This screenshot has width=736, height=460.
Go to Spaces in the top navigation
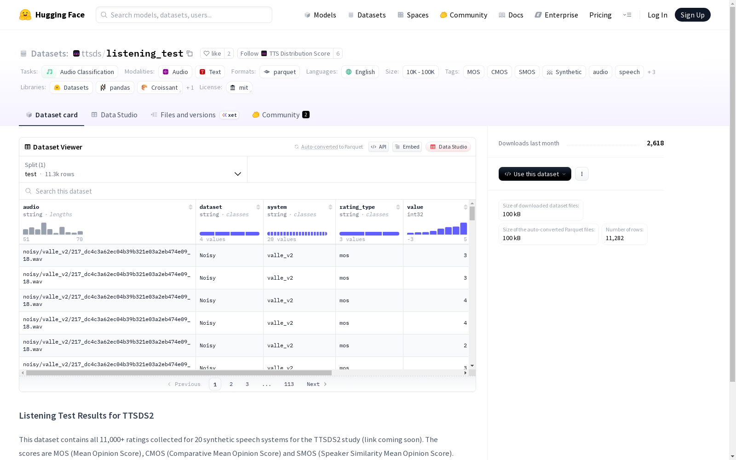click(413, 15)
